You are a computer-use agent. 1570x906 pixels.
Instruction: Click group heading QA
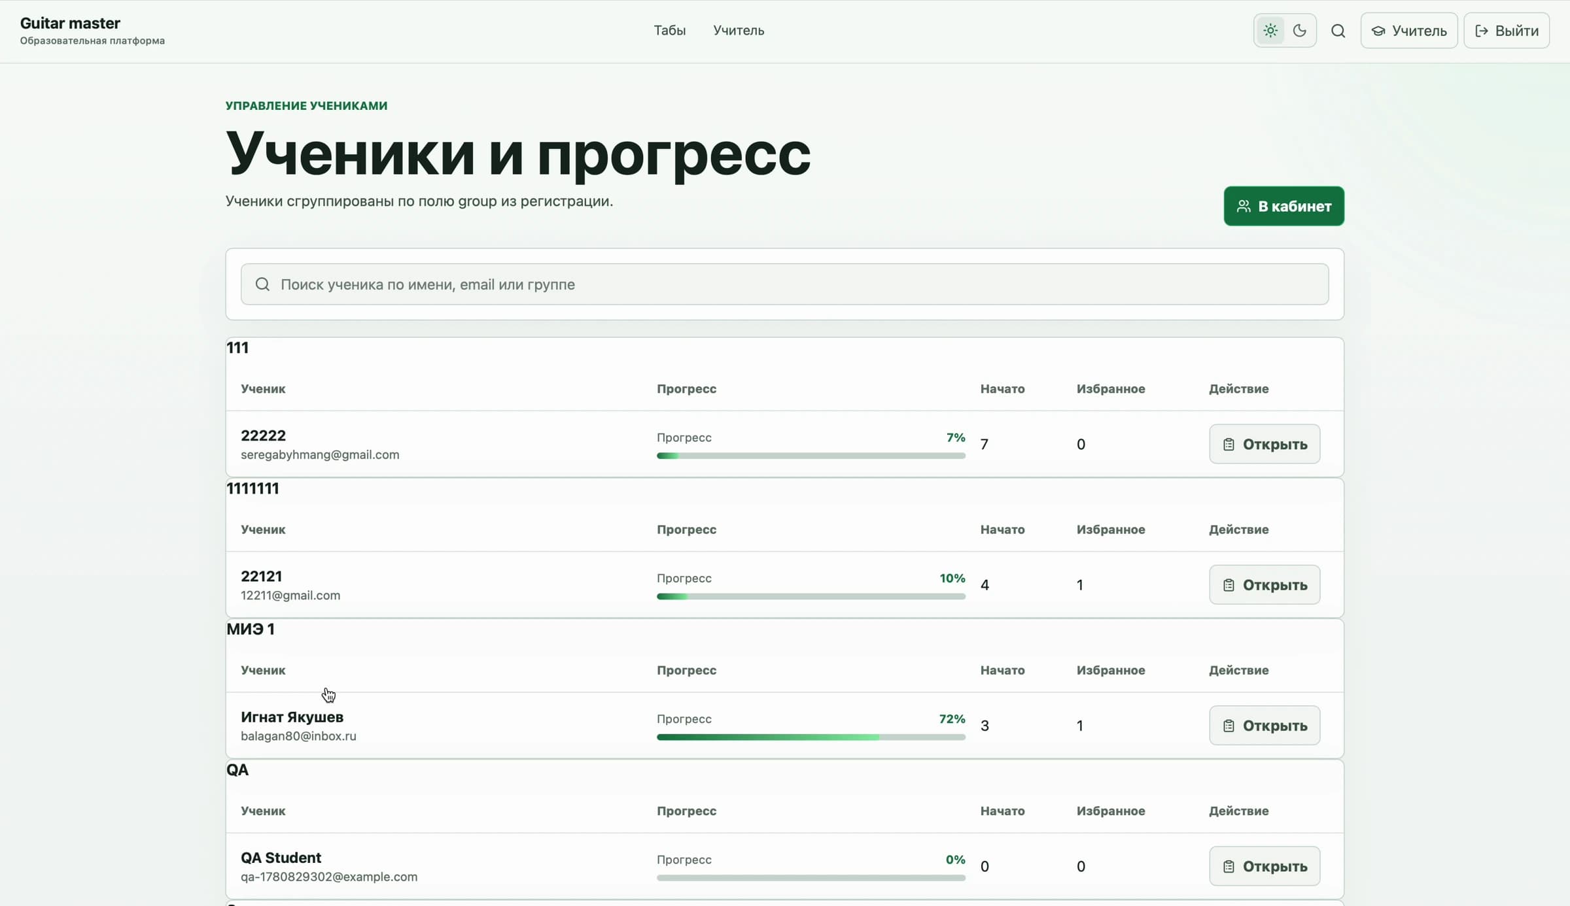coord(237,770)
